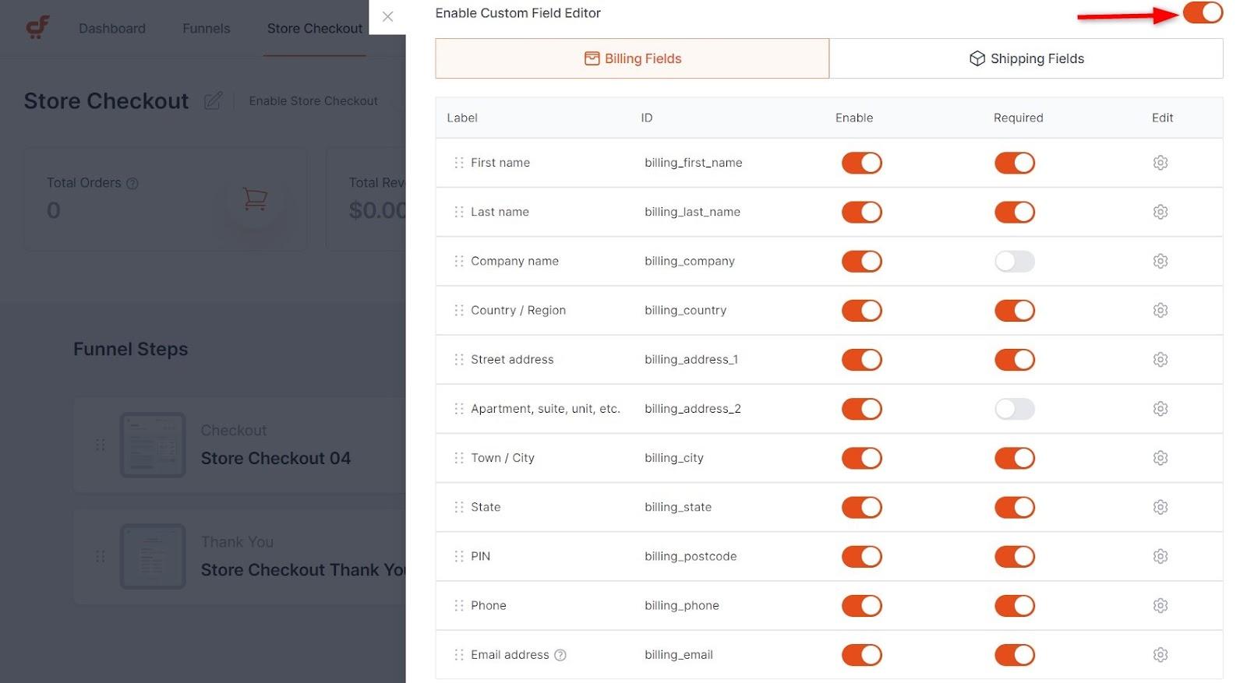Disable Country / Region field toggle
The width and height of the screenshot is (1247, 683).
pos(861,310)
